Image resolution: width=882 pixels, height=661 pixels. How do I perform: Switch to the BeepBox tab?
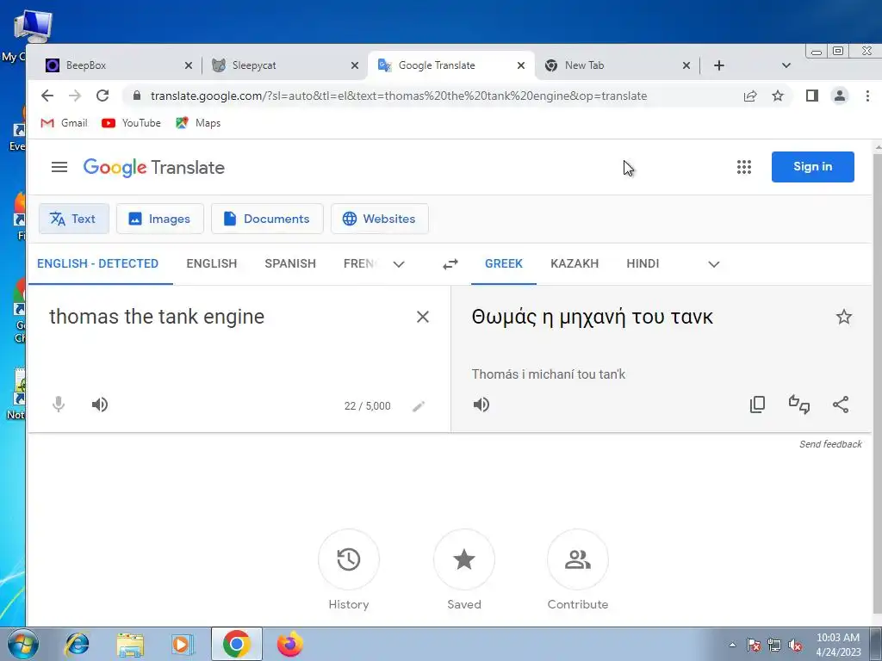[113, 65]
